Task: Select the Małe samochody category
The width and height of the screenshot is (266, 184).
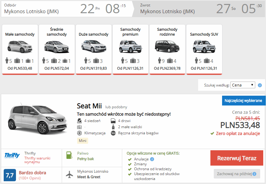Action: click(20, 49)
